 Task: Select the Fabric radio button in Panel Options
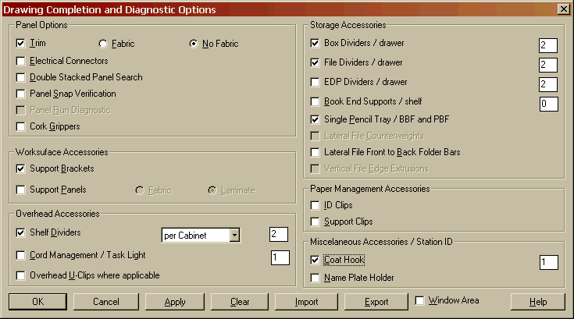103,44
